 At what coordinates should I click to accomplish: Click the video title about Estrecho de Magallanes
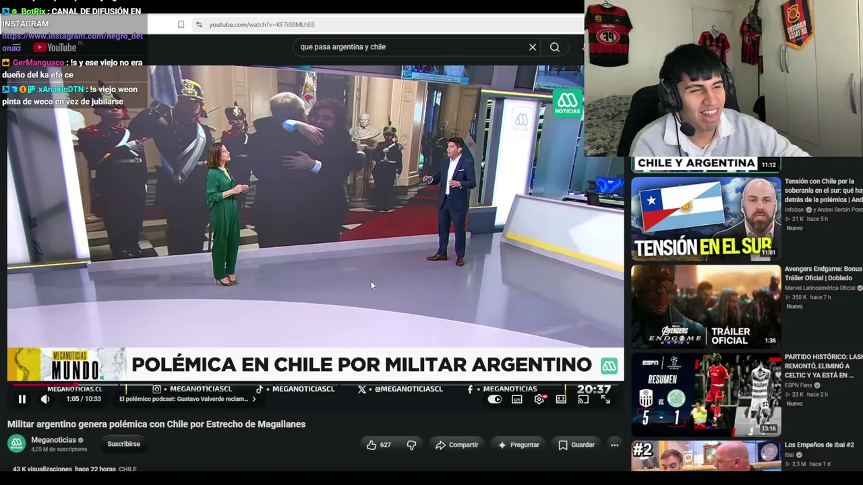click(x=156, y=424)
